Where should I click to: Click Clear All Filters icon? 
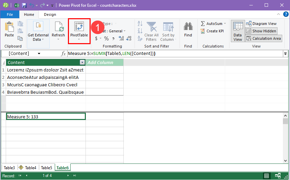[x=151, y=27]
